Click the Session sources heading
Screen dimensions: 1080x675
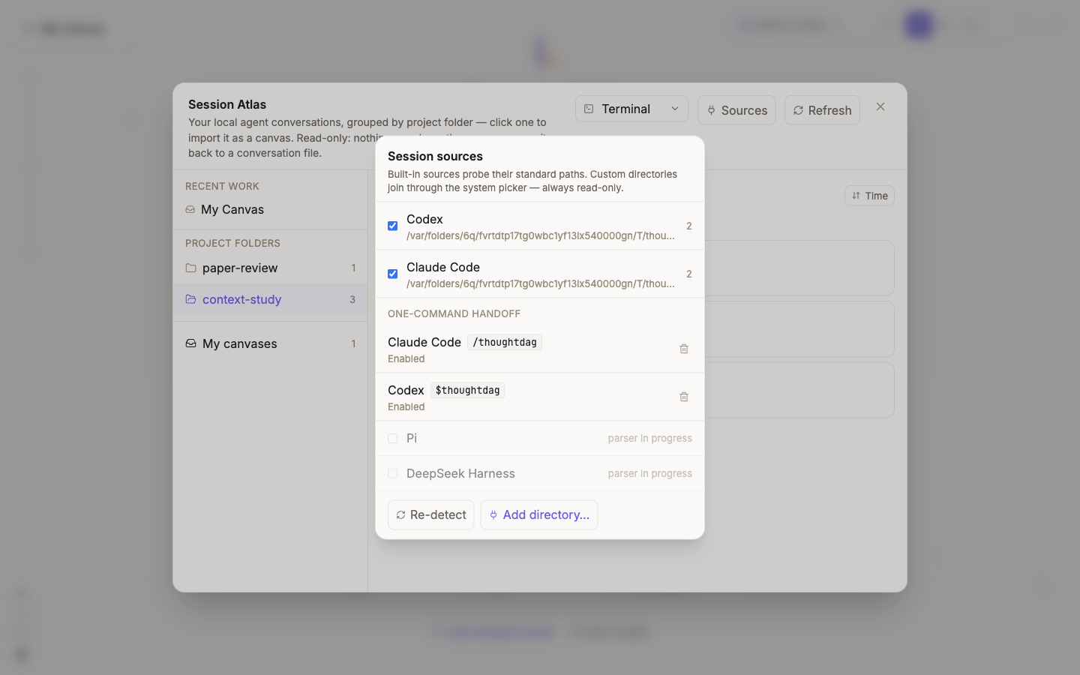point(435,156)
